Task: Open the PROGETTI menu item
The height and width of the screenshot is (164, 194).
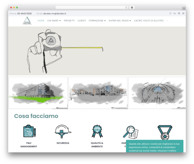Action: point(69,21)
